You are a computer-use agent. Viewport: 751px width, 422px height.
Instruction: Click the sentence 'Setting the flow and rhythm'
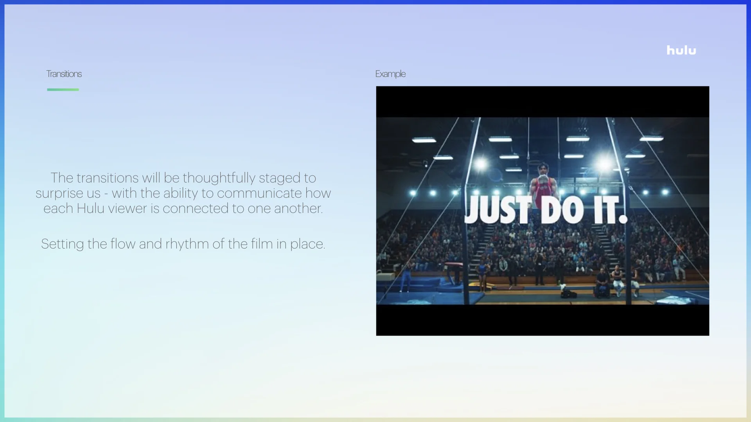click(x=183, y=244)
